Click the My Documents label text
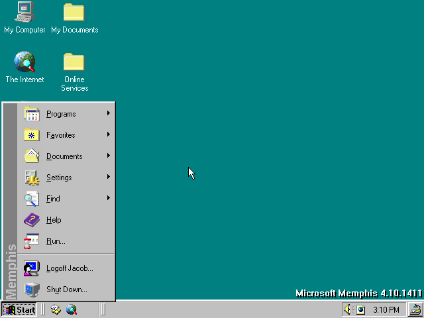This screenshot has height=318, width=424. pyautogui.click(x=75, y=30)
